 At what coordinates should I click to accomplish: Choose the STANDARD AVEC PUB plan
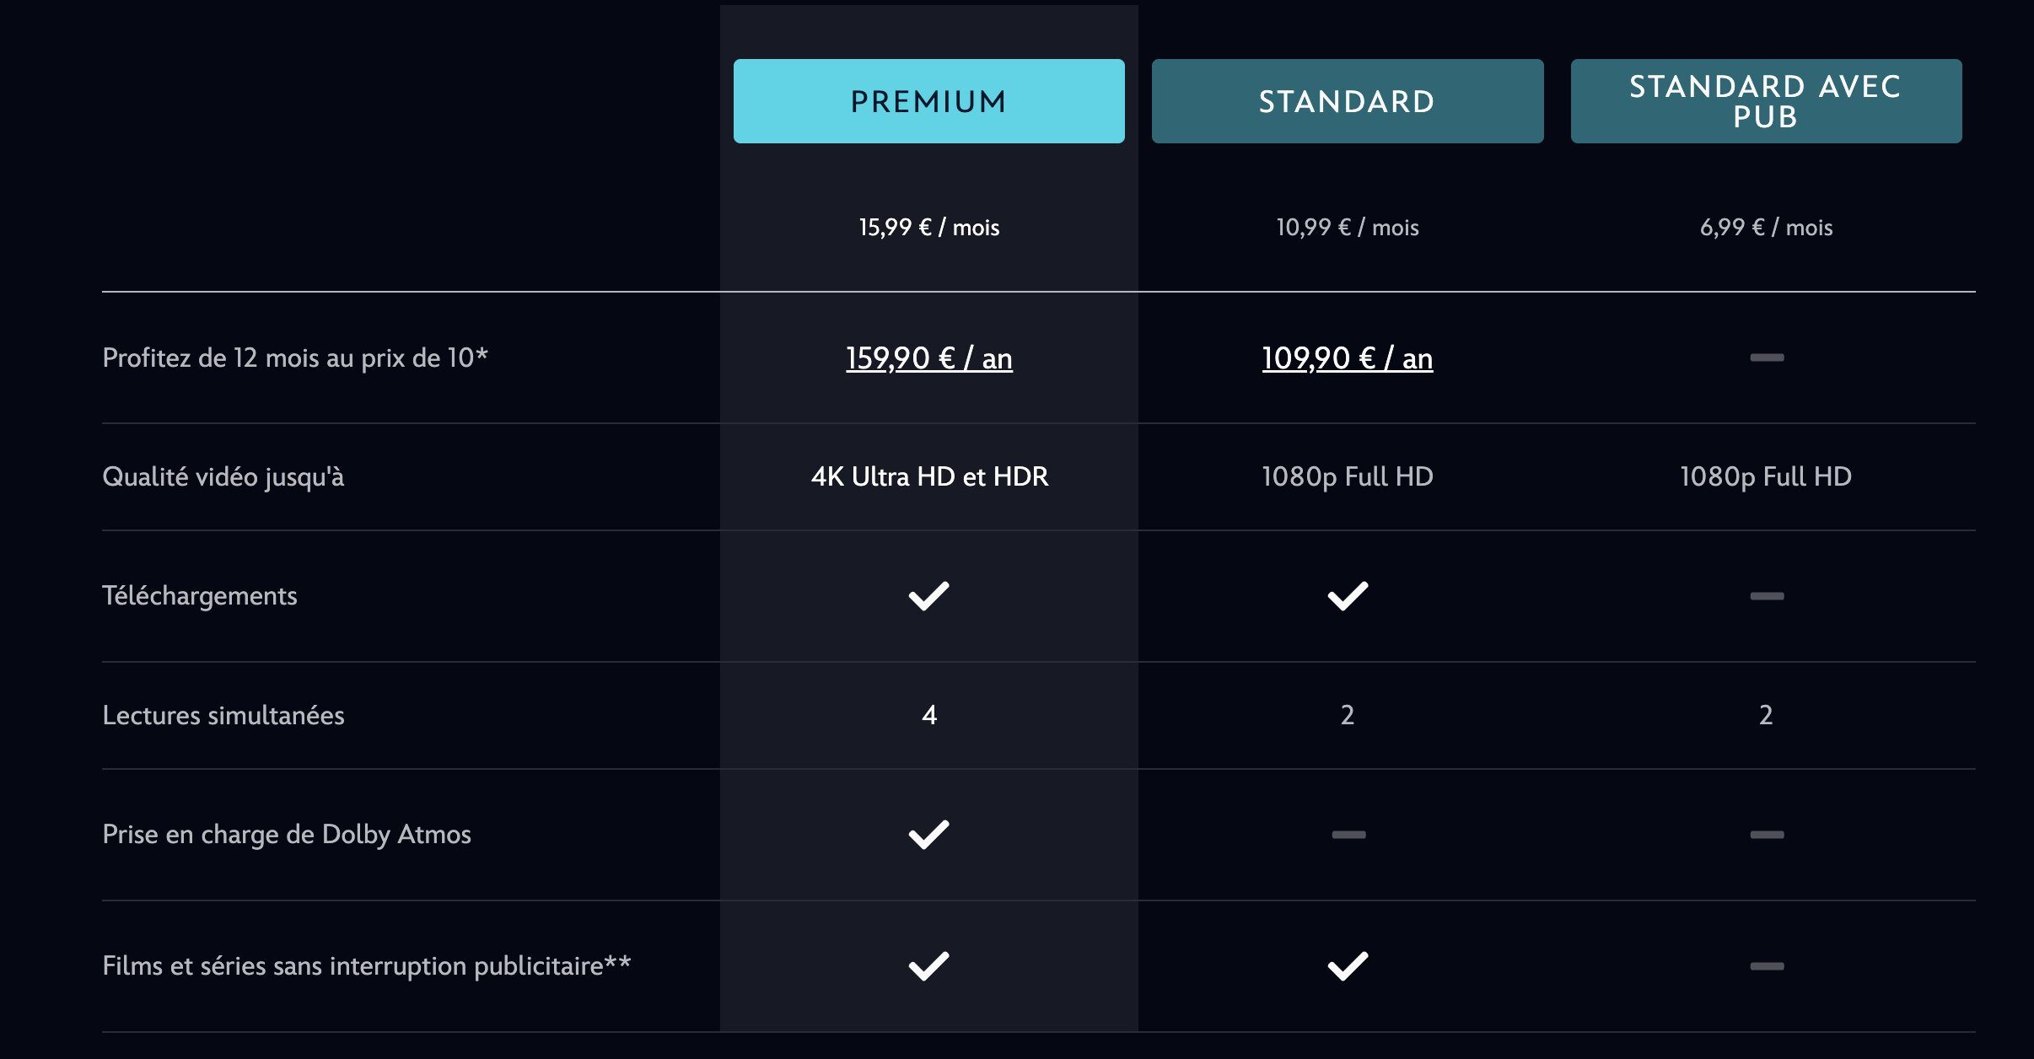point(1766,100)
